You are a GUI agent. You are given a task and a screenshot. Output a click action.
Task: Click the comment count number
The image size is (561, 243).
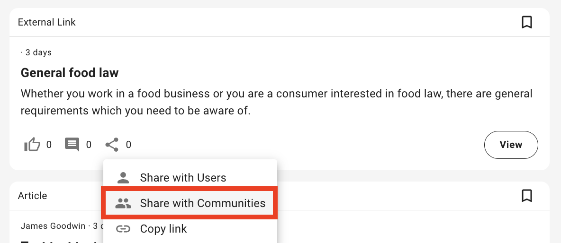[x=89, y=145]
